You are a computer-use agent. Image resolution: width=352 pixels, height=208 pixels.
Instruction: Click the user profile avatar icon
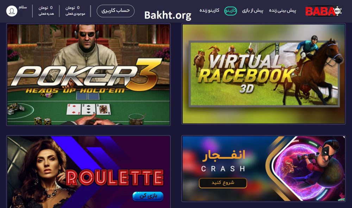[x=12, y=11]
